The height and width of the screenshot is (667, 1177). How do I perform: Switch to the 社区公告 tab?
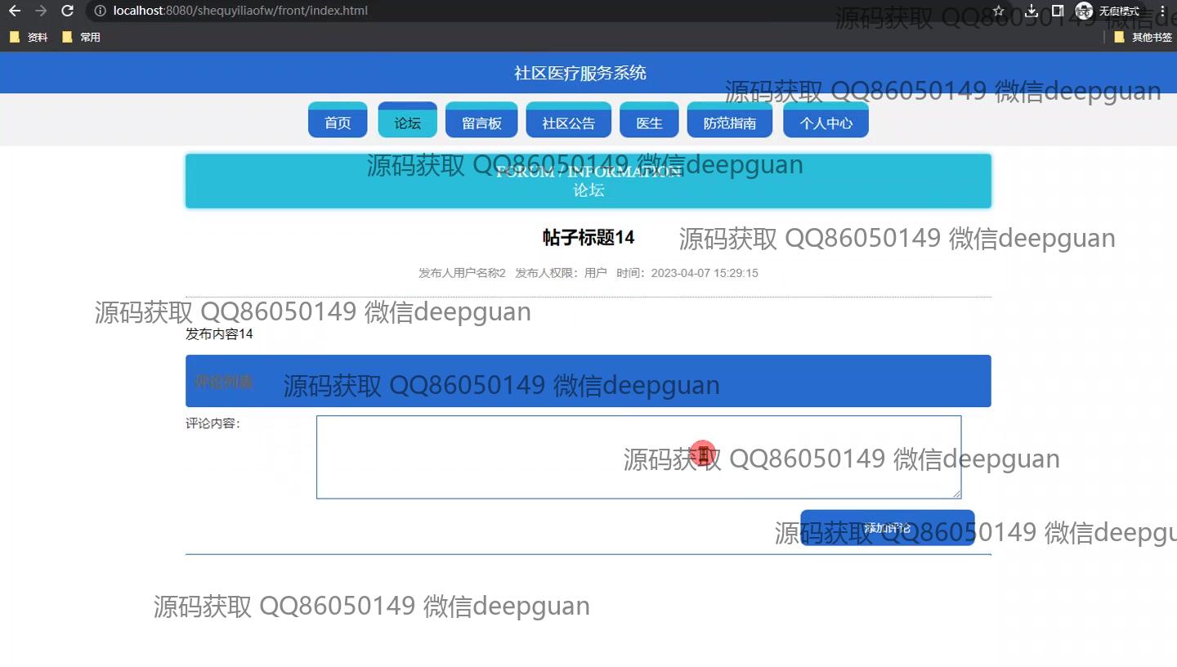(x=569, y=121)
